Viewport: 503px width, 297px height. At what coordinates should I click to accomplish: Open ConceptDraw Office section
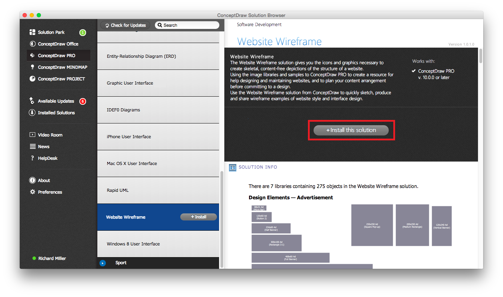click(59, 44)
